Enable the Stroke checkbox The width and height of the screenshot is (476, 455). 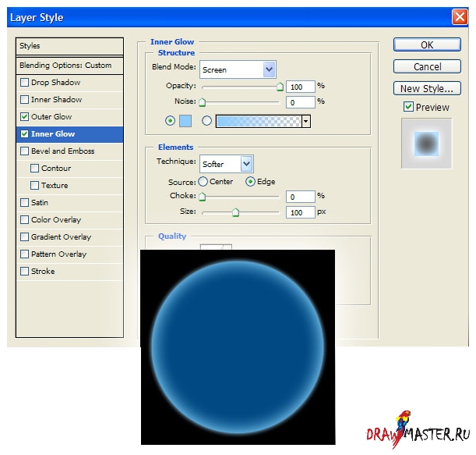click(x=24, y=271)
